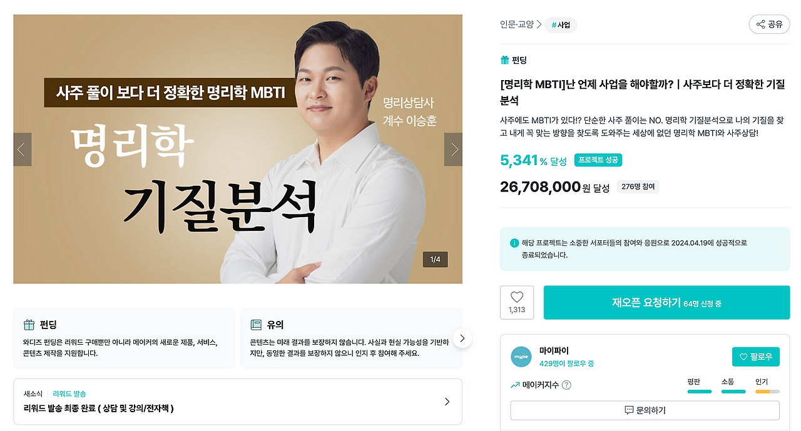Viewport: 801px width, 431px height.
Task: Open the main 명리학 기질분석 banner image
Action: (238, 150)
